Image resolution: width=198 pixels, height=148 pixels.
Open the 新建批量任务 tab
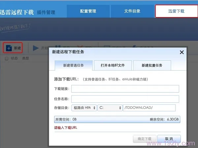click(152, 65)
